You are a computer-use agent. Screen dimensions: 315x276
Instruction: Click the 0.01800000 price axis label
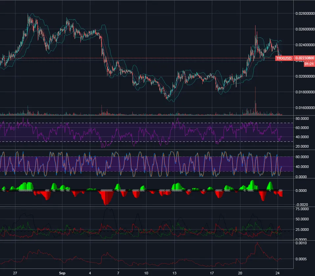(305, 92)
